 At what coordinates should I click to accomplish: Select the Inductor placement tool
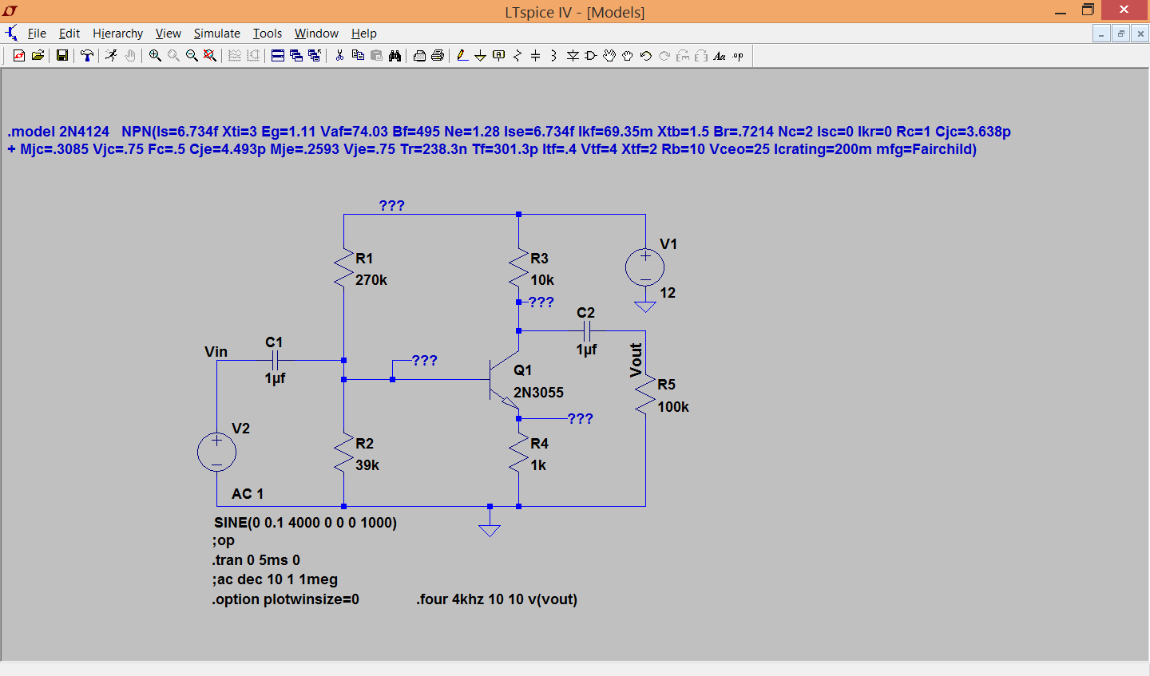(553, 56)
